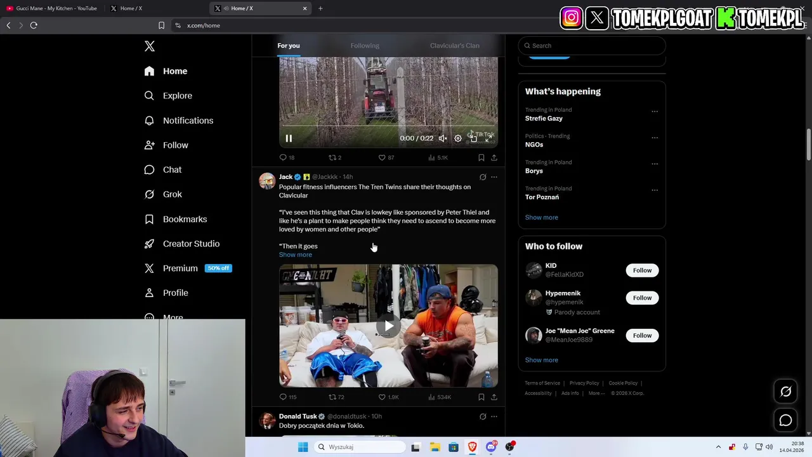Screen dimensions: 812x457
Task: Open Bookmarks in the sidebar
Action: (x=175, y=219)
